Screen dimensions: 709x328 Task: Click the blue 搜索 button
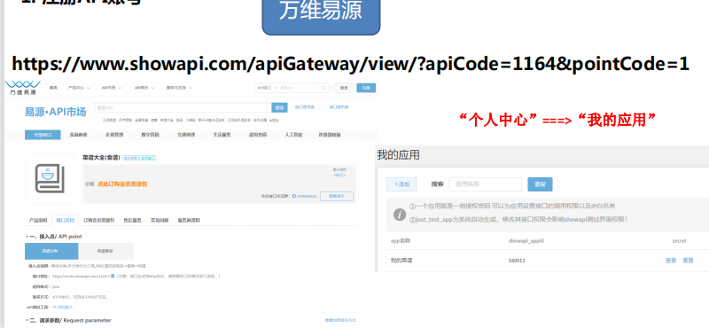[x=279, y=107]
